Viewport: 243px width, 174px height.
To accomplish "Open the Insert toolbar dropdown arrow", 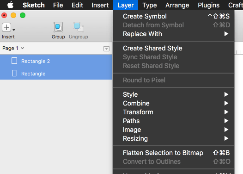I will click(14, 30).
